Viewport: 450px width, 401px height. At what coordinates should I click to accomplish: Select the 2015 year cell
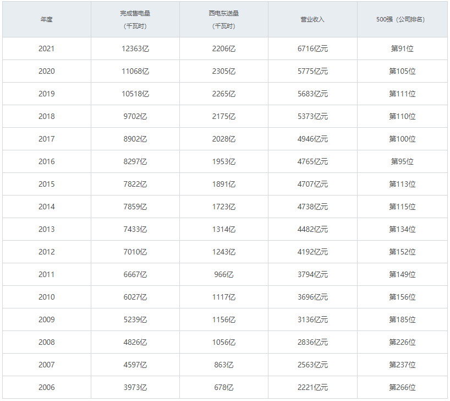[x=47, y=184]
